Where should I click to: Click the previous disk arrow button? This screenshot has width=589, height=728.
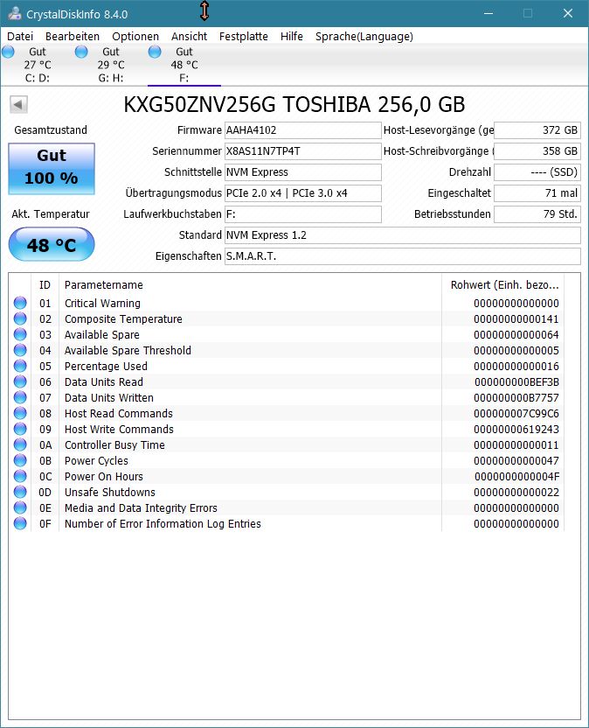coord(19,104)
